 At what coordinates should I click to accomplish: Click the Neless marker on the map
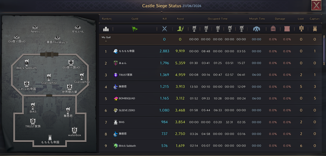(x=35, y=27)
